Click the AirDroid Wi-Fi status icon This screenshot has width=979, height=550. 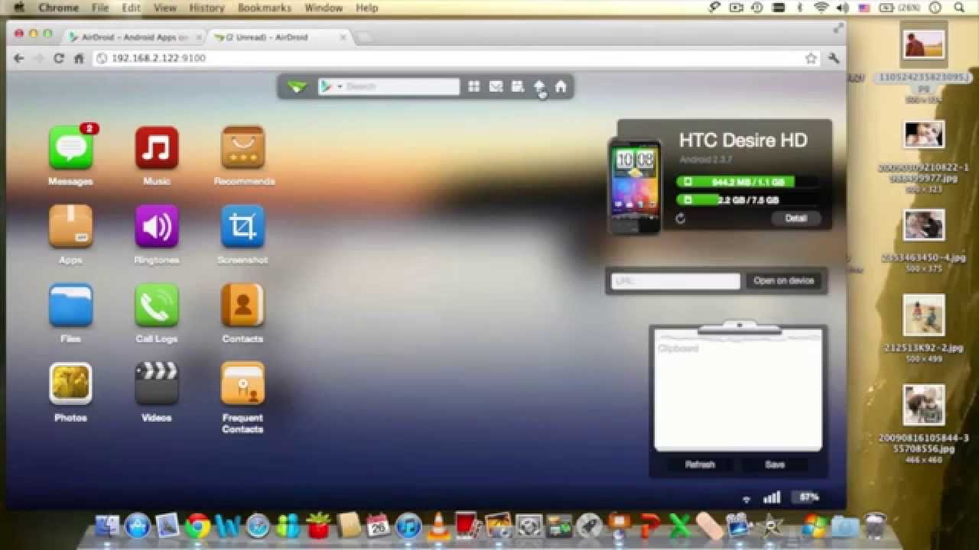(746, 499)
